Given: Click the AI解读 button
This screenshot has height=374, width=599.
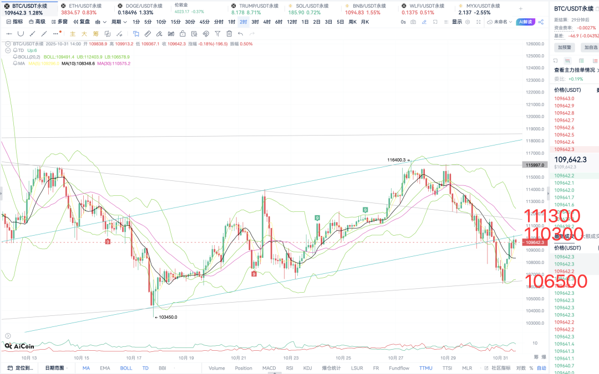Looking at the screenshot, I should [x=525, y=22].
